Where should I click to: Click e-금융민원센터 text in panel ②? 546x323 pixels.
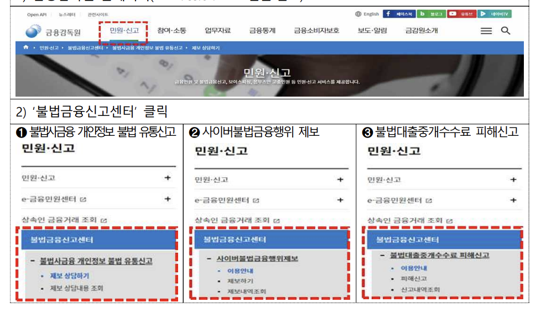pyautogui.click(x=222, y=200)
